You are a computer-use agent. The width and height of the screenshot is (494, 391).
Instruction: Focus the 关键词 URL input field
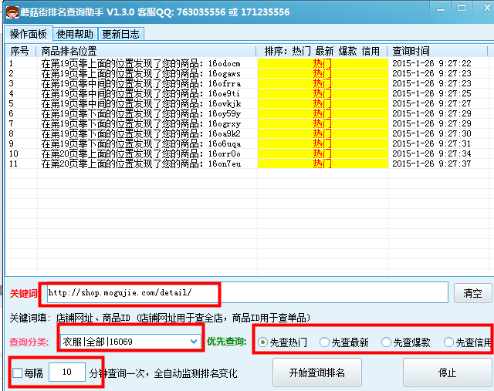pyautogui.click(x=247, y=292)
